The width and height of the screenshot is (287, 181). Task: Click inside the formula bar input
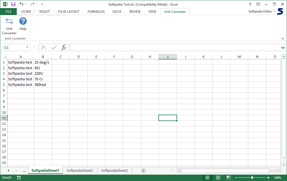[175, 48]
